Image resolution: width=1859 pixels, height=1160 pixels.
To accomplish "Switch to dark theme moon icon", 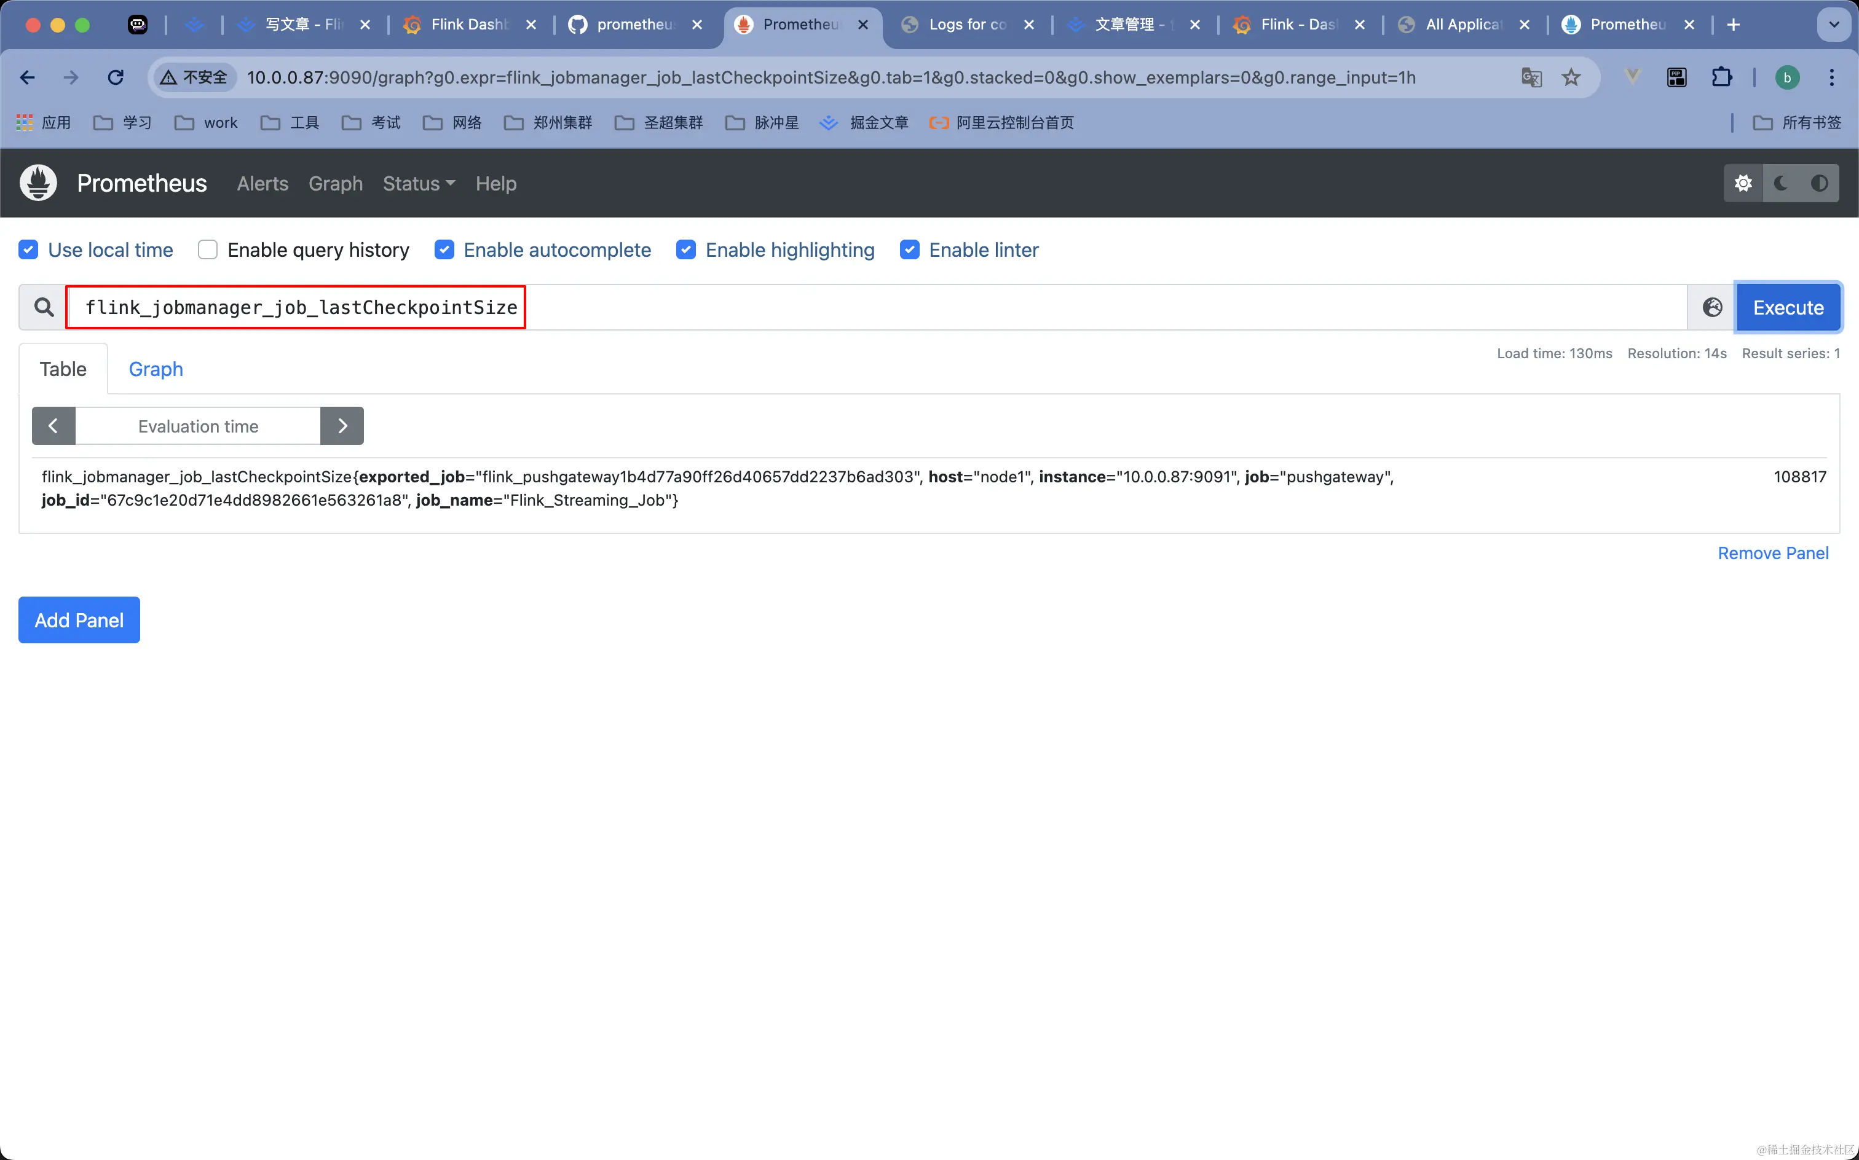I will click(1781, 183).
